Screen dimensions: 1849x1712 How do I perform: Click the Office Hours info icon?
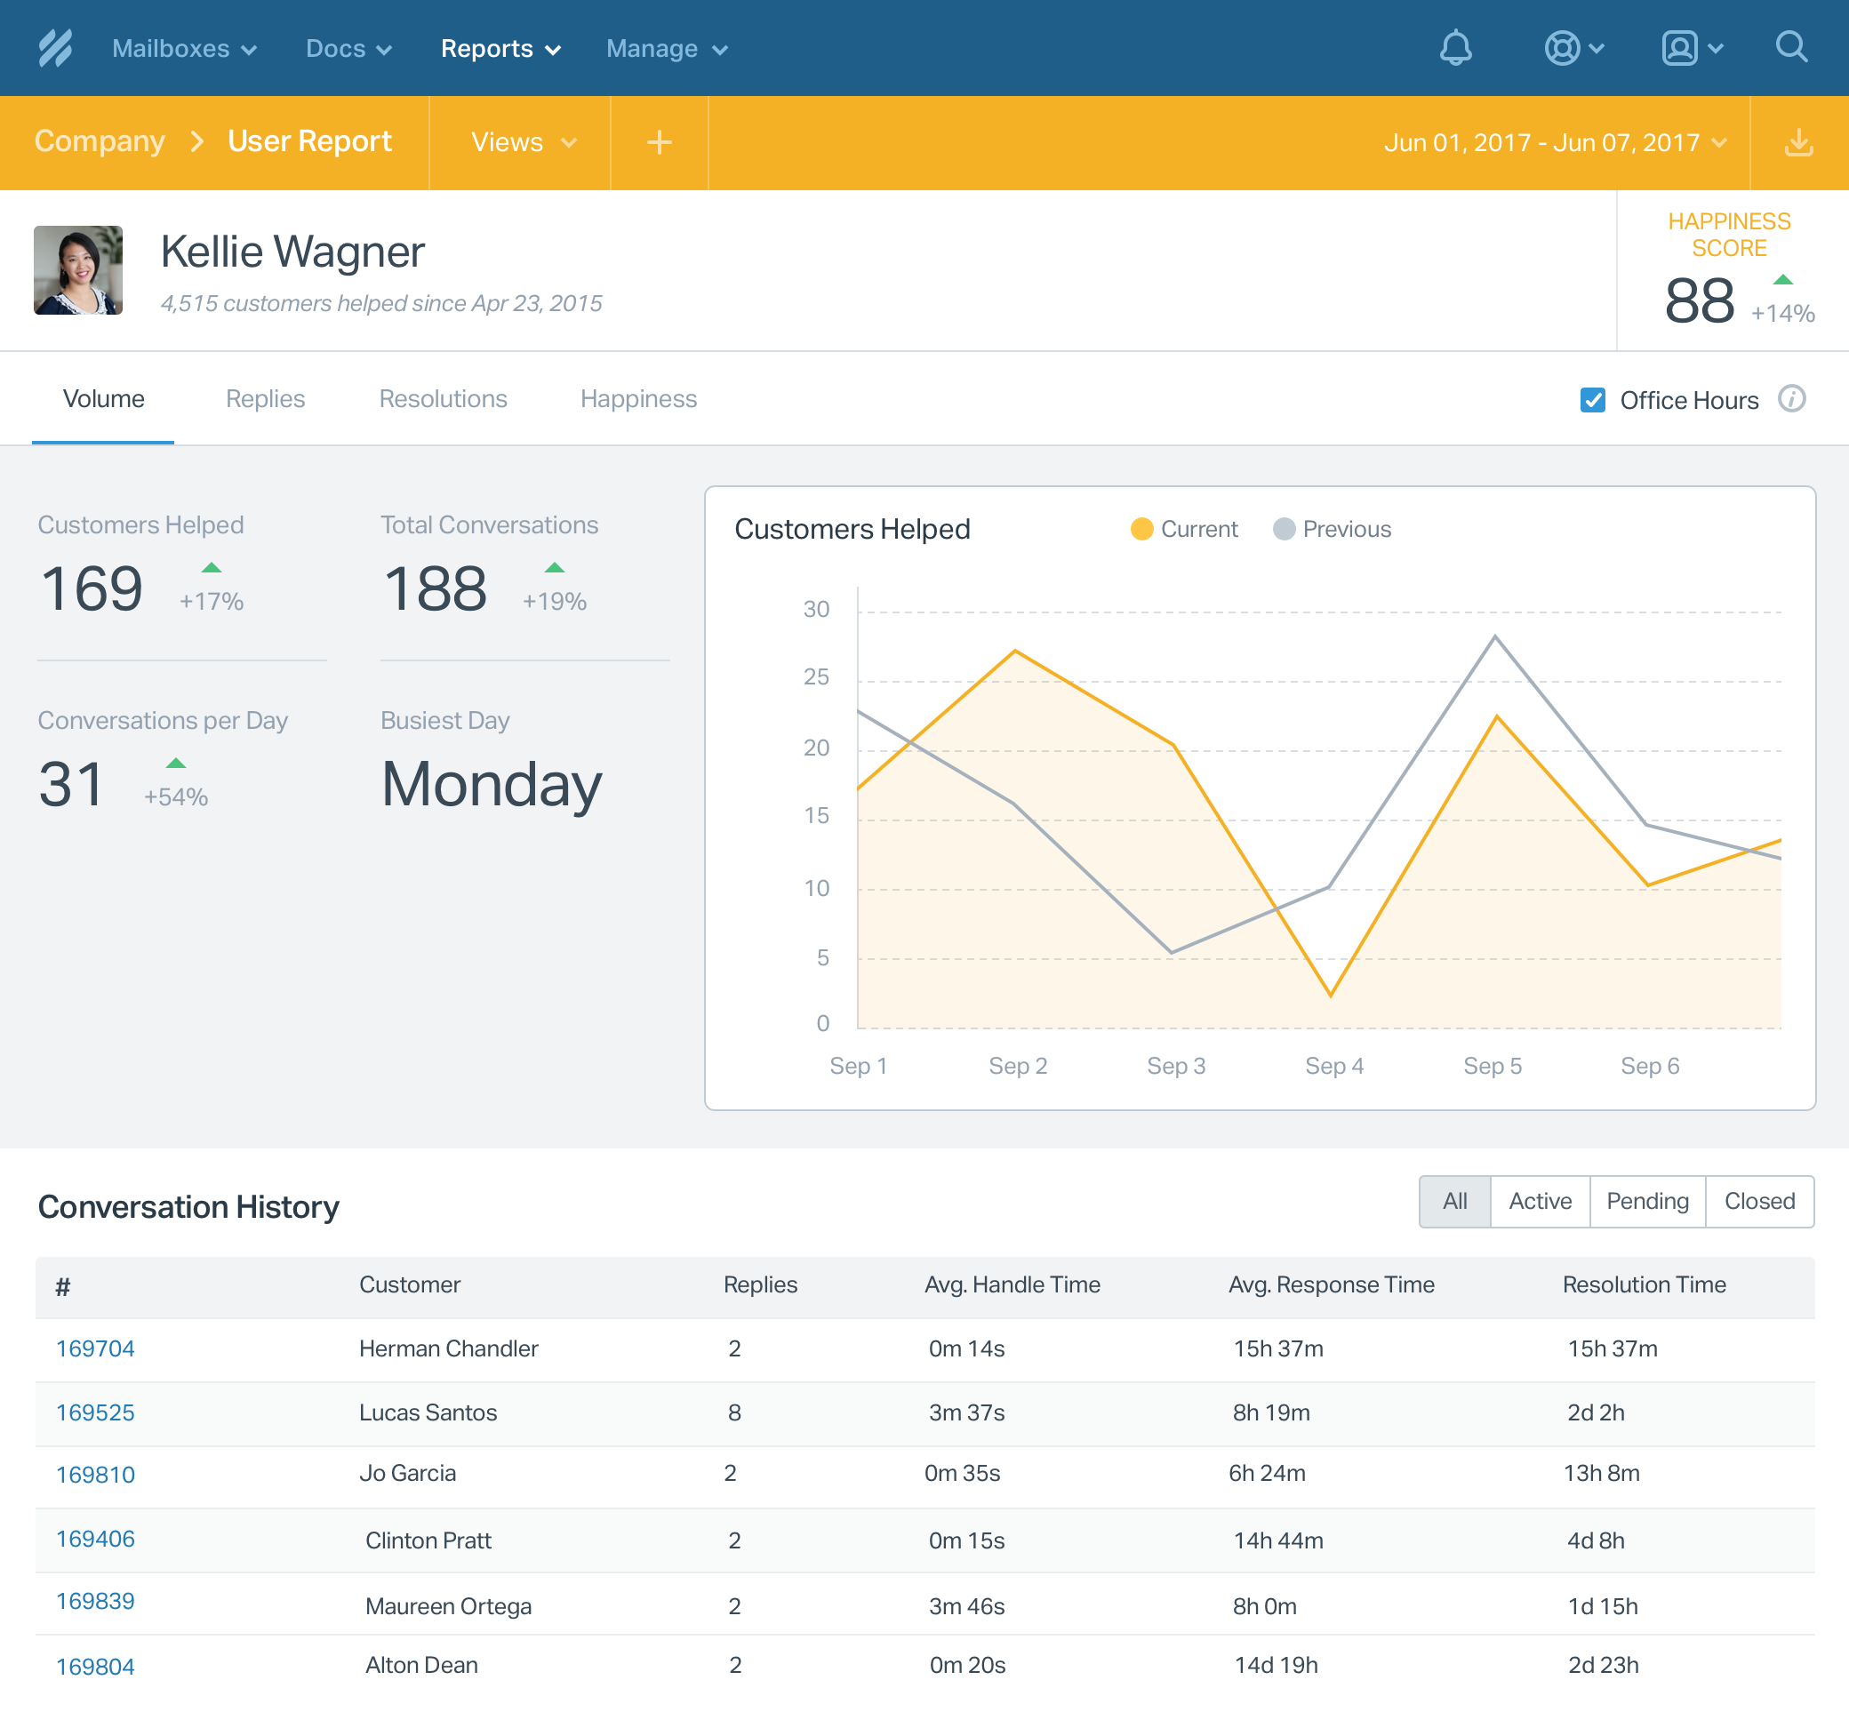click(1791, 399)
